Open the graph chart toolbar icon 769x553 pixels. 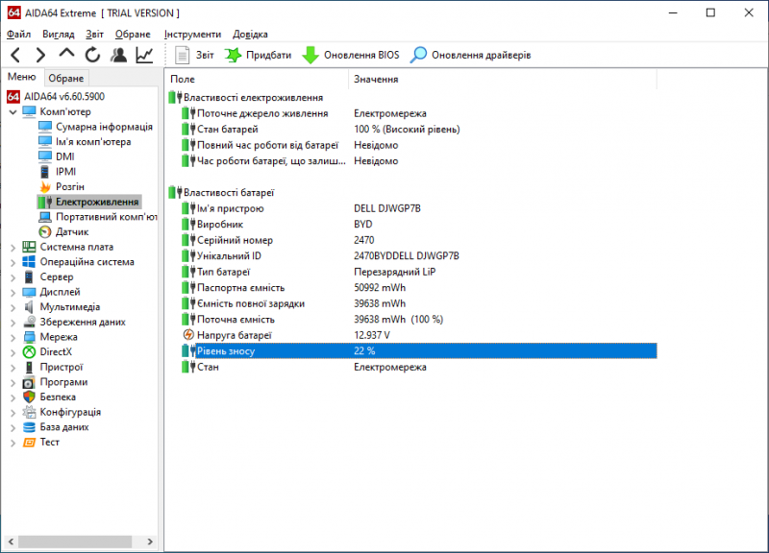(143, 55)
